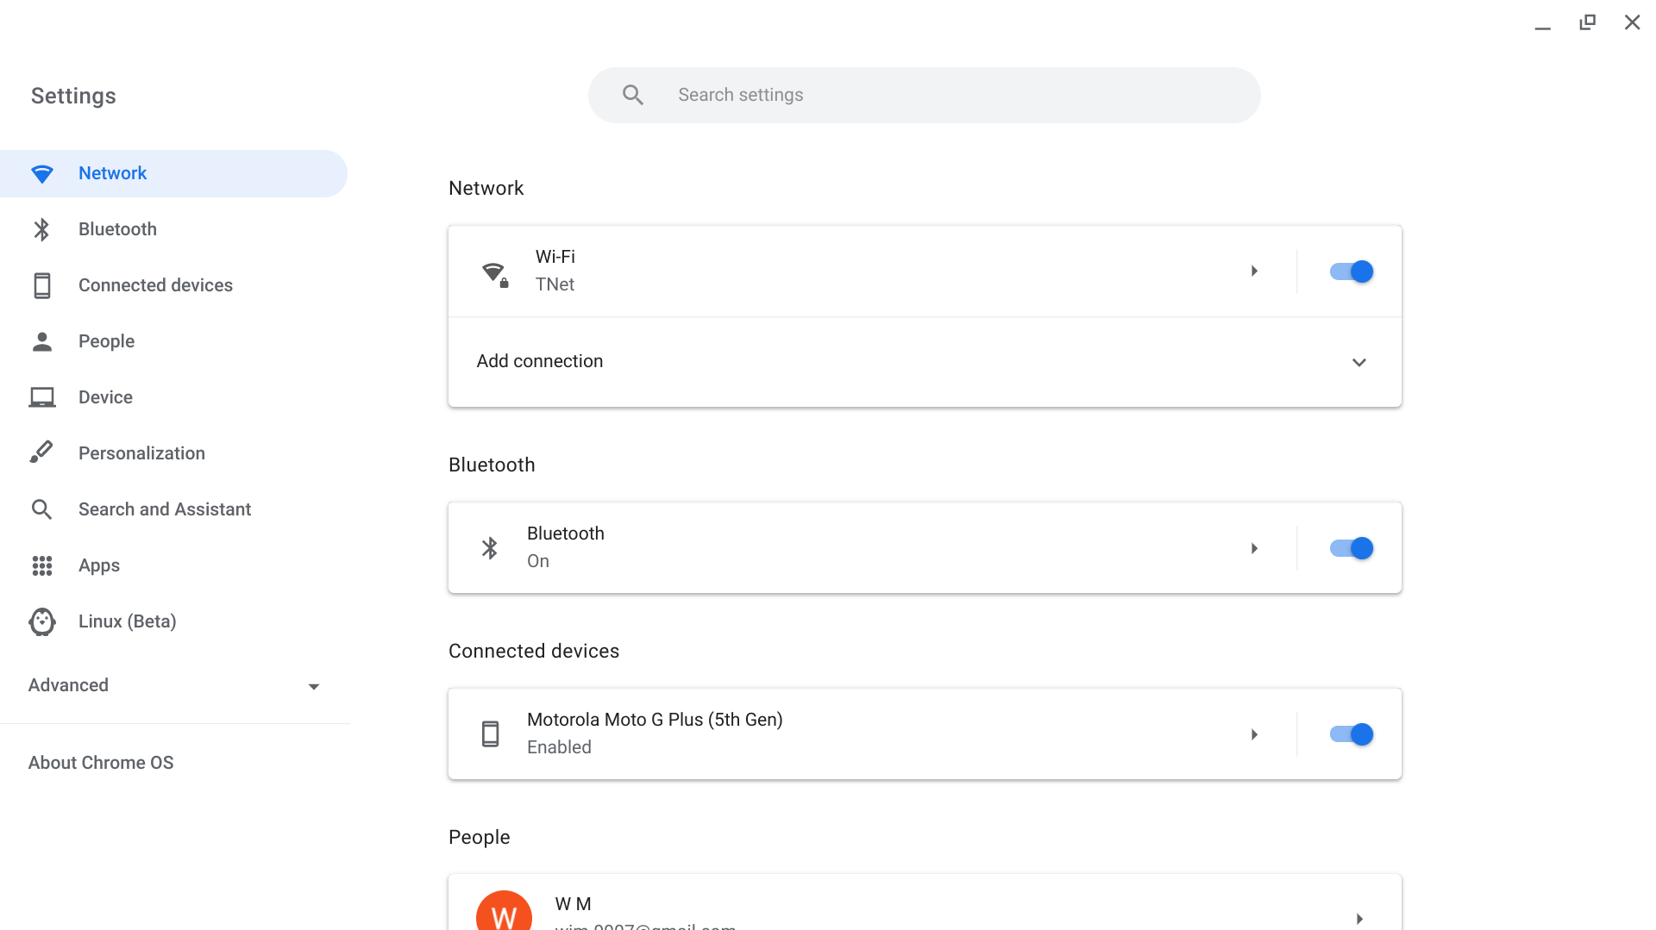1656x930 pixels.
Task: Turn off the Wi-Fi toggle
Action: tap(1351, 272)
